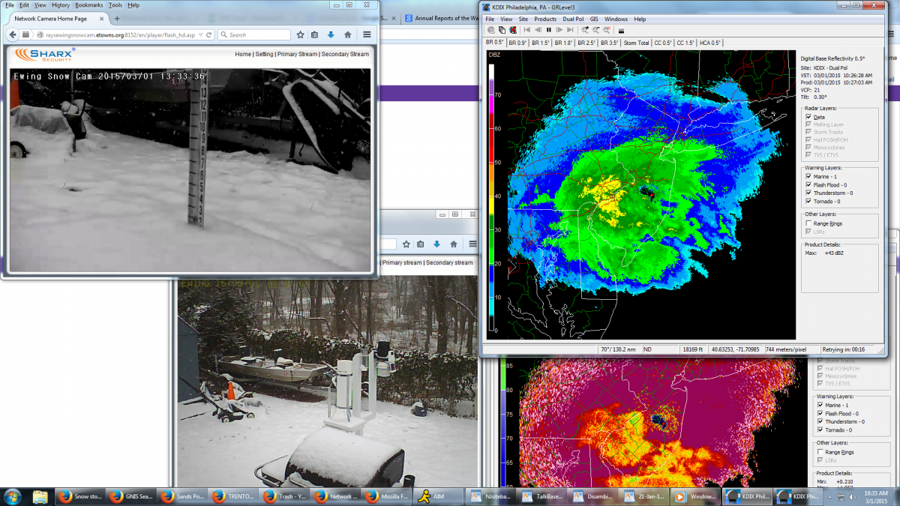Open a new tab with the plus button

point(117,18)
